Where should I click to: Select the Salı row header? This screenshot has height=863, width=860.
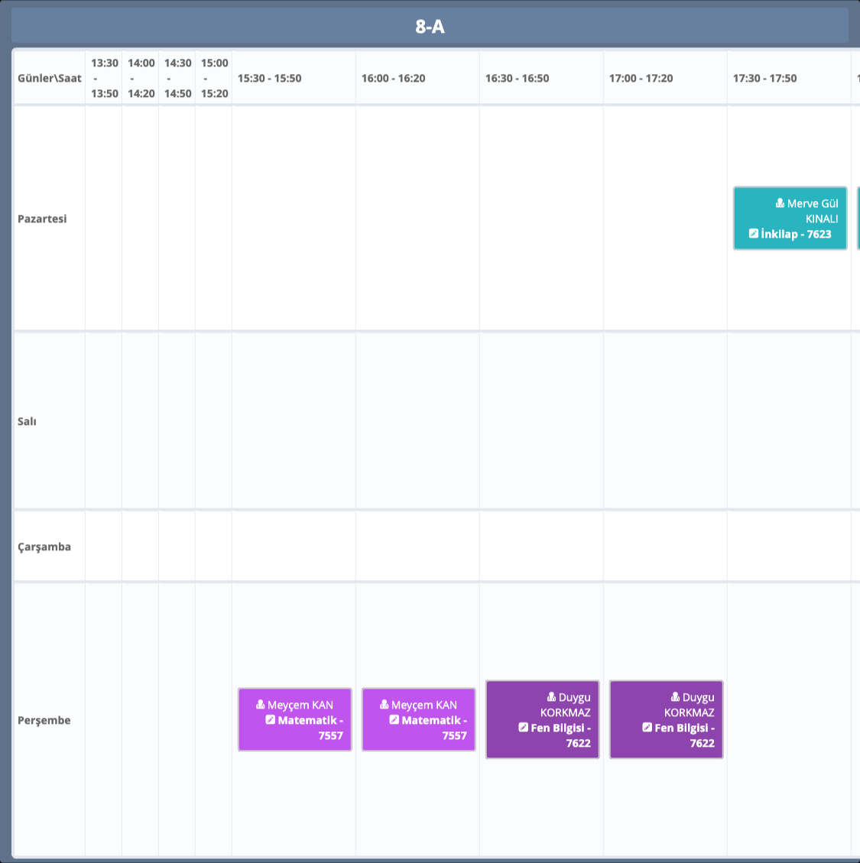click(27, 421)
